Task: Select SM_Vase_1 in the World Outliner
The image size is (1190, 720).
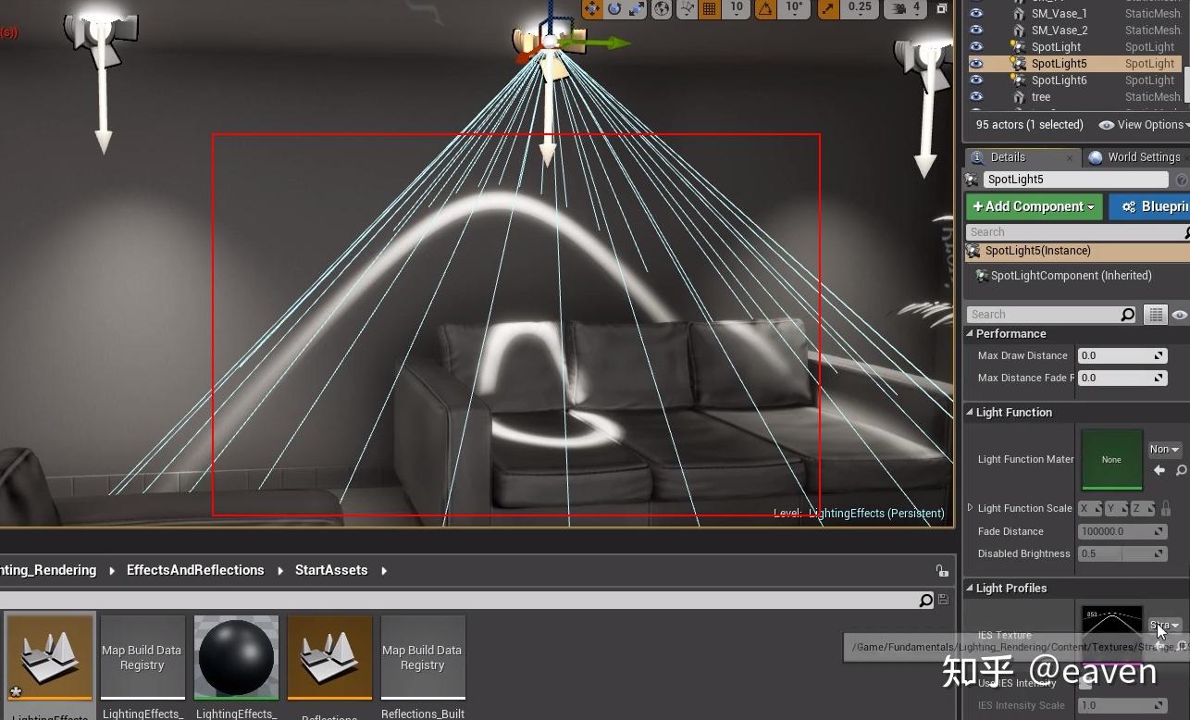Action: (x=1060, y=14)
